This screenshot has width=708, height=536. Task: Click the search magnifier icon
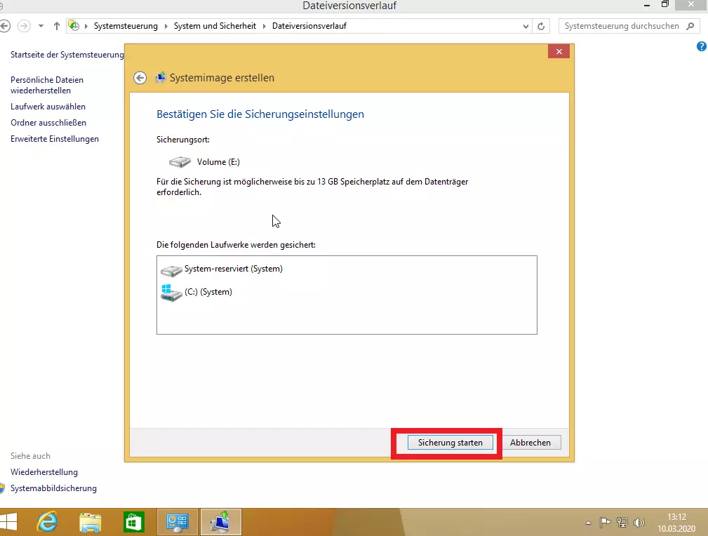(x=690, y=26)
